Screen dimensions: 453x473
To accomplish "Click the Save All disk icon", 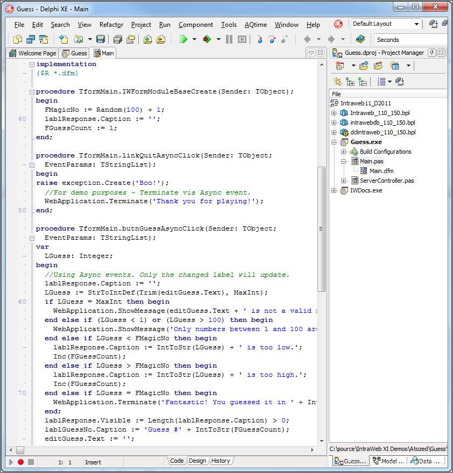I will 118,40.
